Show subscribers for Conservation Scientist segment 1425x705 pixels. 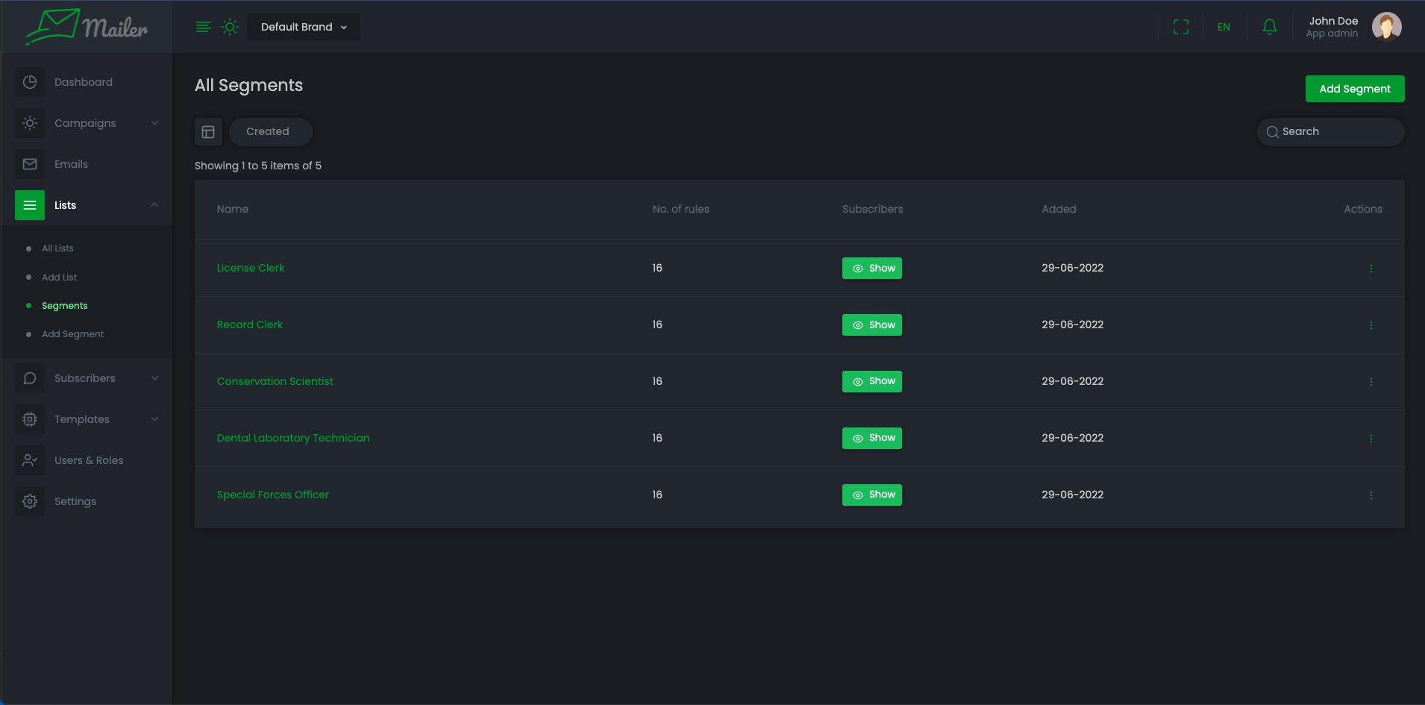(871, 381)
